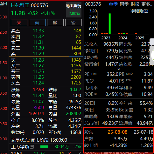Screen dimensions: 154x154
Task: Open the list icon beside 主力净额
Action: [32, 147]
